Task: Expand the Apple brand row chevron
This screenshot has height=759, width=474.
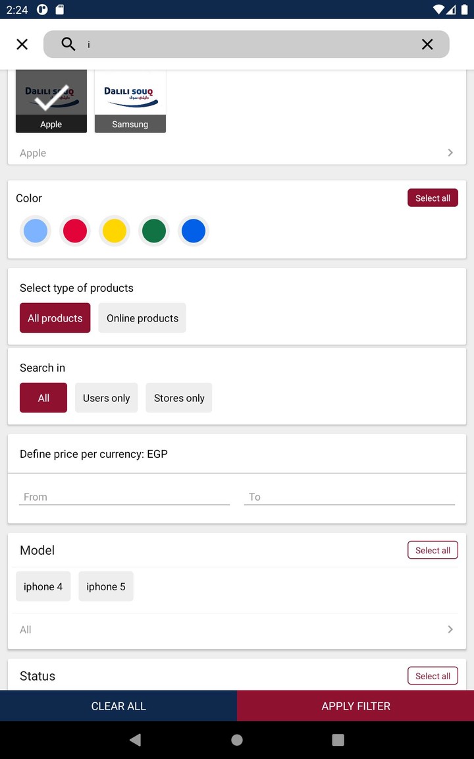Action: (450, 152)
